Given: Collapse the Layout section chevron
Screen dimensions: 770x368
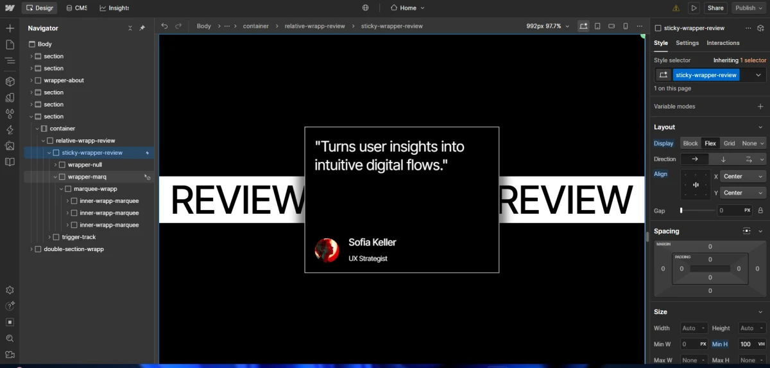Looking at the screenshot, I should tap(760, 127).
